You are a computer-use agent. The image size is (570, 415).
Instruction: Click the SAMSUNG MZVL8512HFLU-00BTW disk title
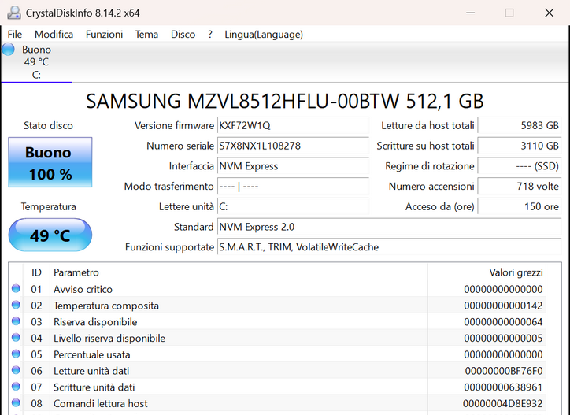[285, 101]
